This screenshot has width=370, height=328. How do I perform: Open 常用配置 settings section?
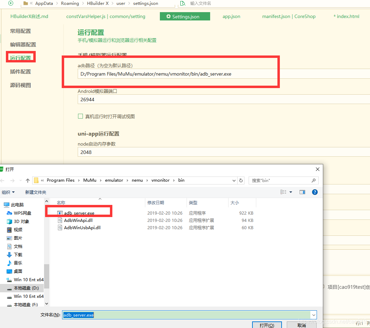coord(20,31)
